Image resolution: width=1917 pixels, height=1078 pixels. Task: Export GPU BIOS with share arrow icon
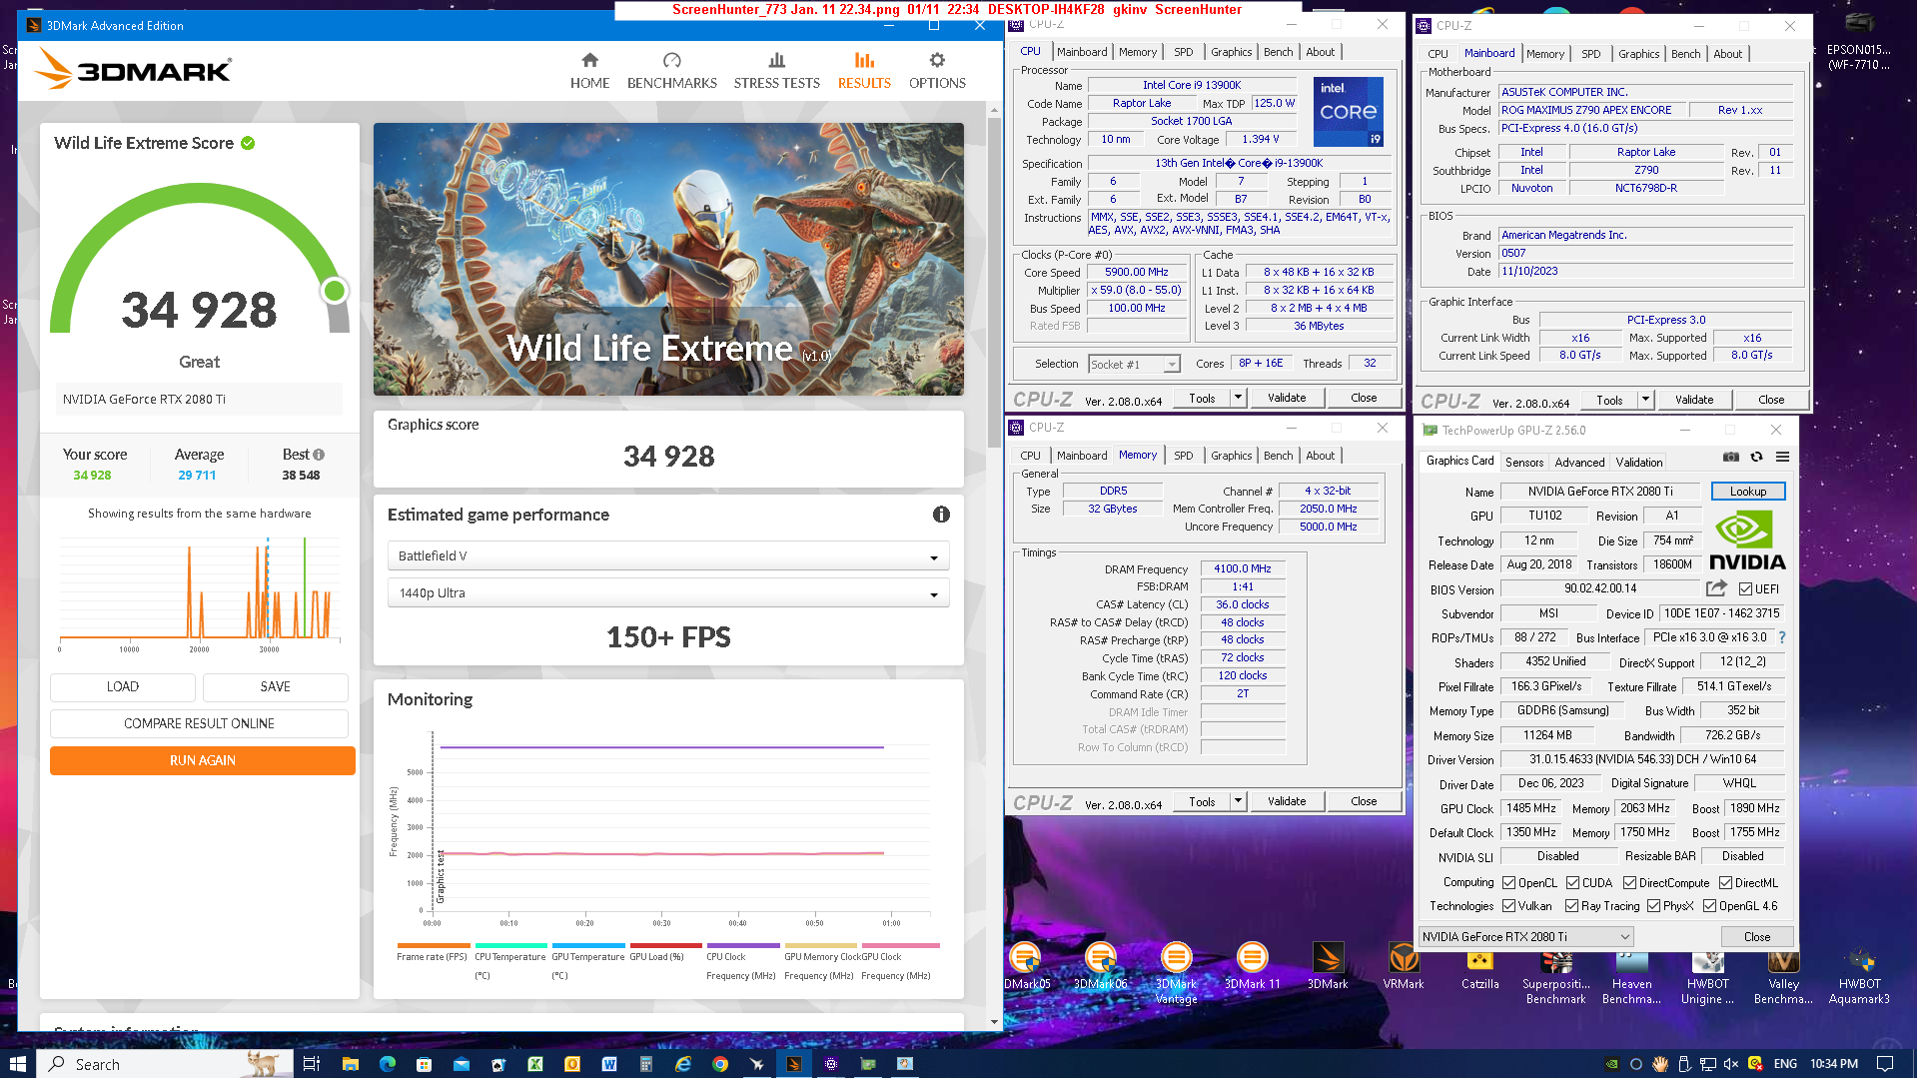(x=1716, y=588)
